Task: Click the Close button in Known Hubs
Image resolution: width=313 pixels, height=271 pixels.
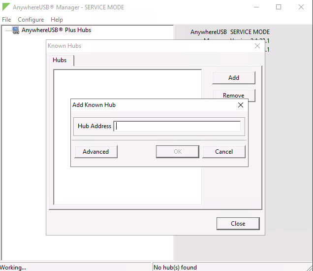Action: pos(238,224)
